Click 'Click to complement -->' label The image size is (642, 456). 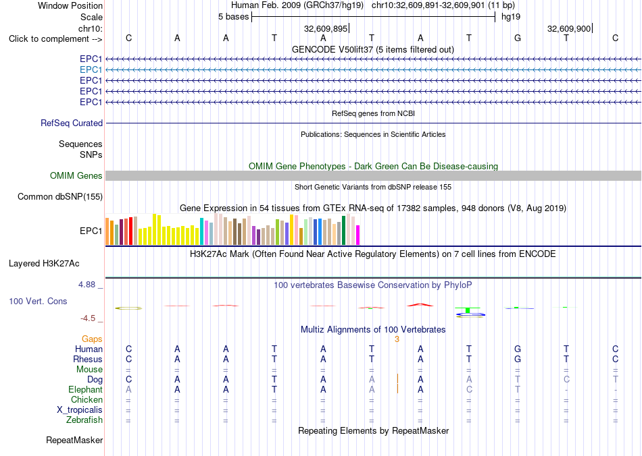coord(55,39)
